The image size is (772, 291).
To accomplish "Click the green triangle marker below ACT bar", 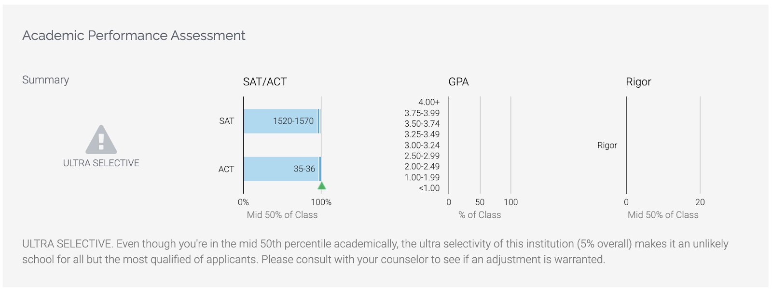I will point(321,185).
